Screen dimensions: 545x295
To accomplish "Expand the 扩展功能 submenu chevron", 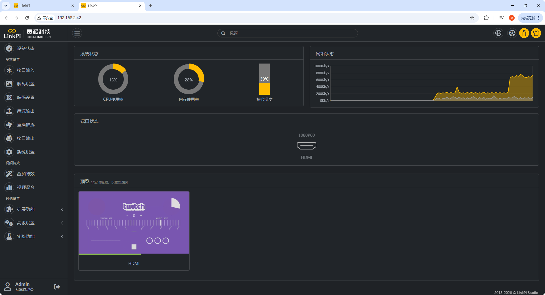I will point(62,209).
